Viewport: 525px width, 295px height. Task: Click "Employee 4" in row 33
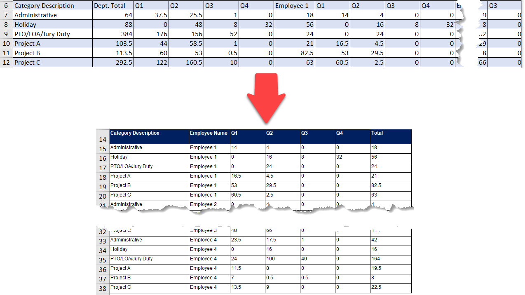click(x=209, y=240)
